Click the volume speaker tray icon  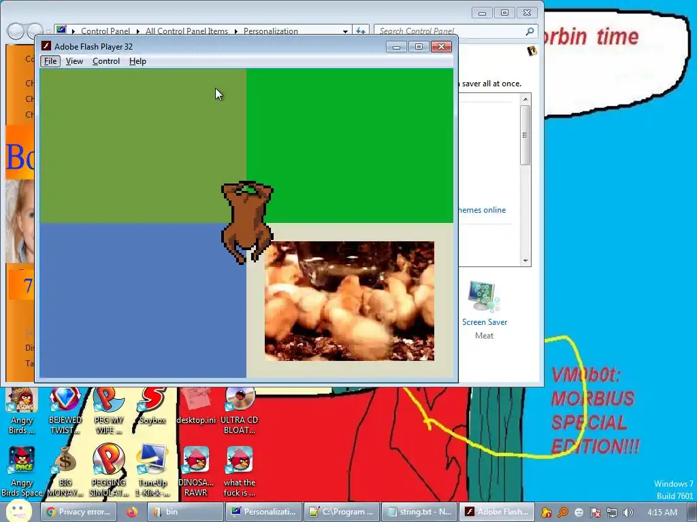pyautogui.click(x=628, y=512)
